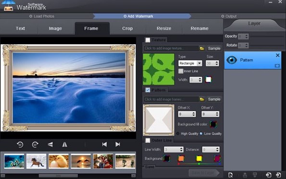The height and width of the screenshot is (179, 286).
Task: Adjust the Distance stepper
Action: (x=211, y=150)
